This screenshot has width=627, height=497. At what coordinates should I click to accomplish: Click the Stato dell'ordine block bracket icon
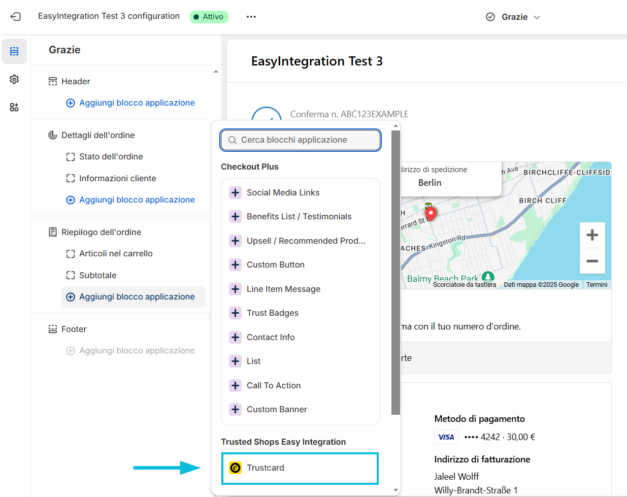coord(71,157)
